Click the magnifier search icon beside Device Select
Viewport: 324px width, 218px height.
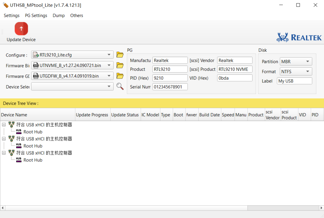click(120, 86)
